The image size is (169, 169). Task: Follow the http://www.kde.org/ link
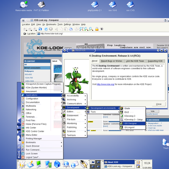pos(106,84)
